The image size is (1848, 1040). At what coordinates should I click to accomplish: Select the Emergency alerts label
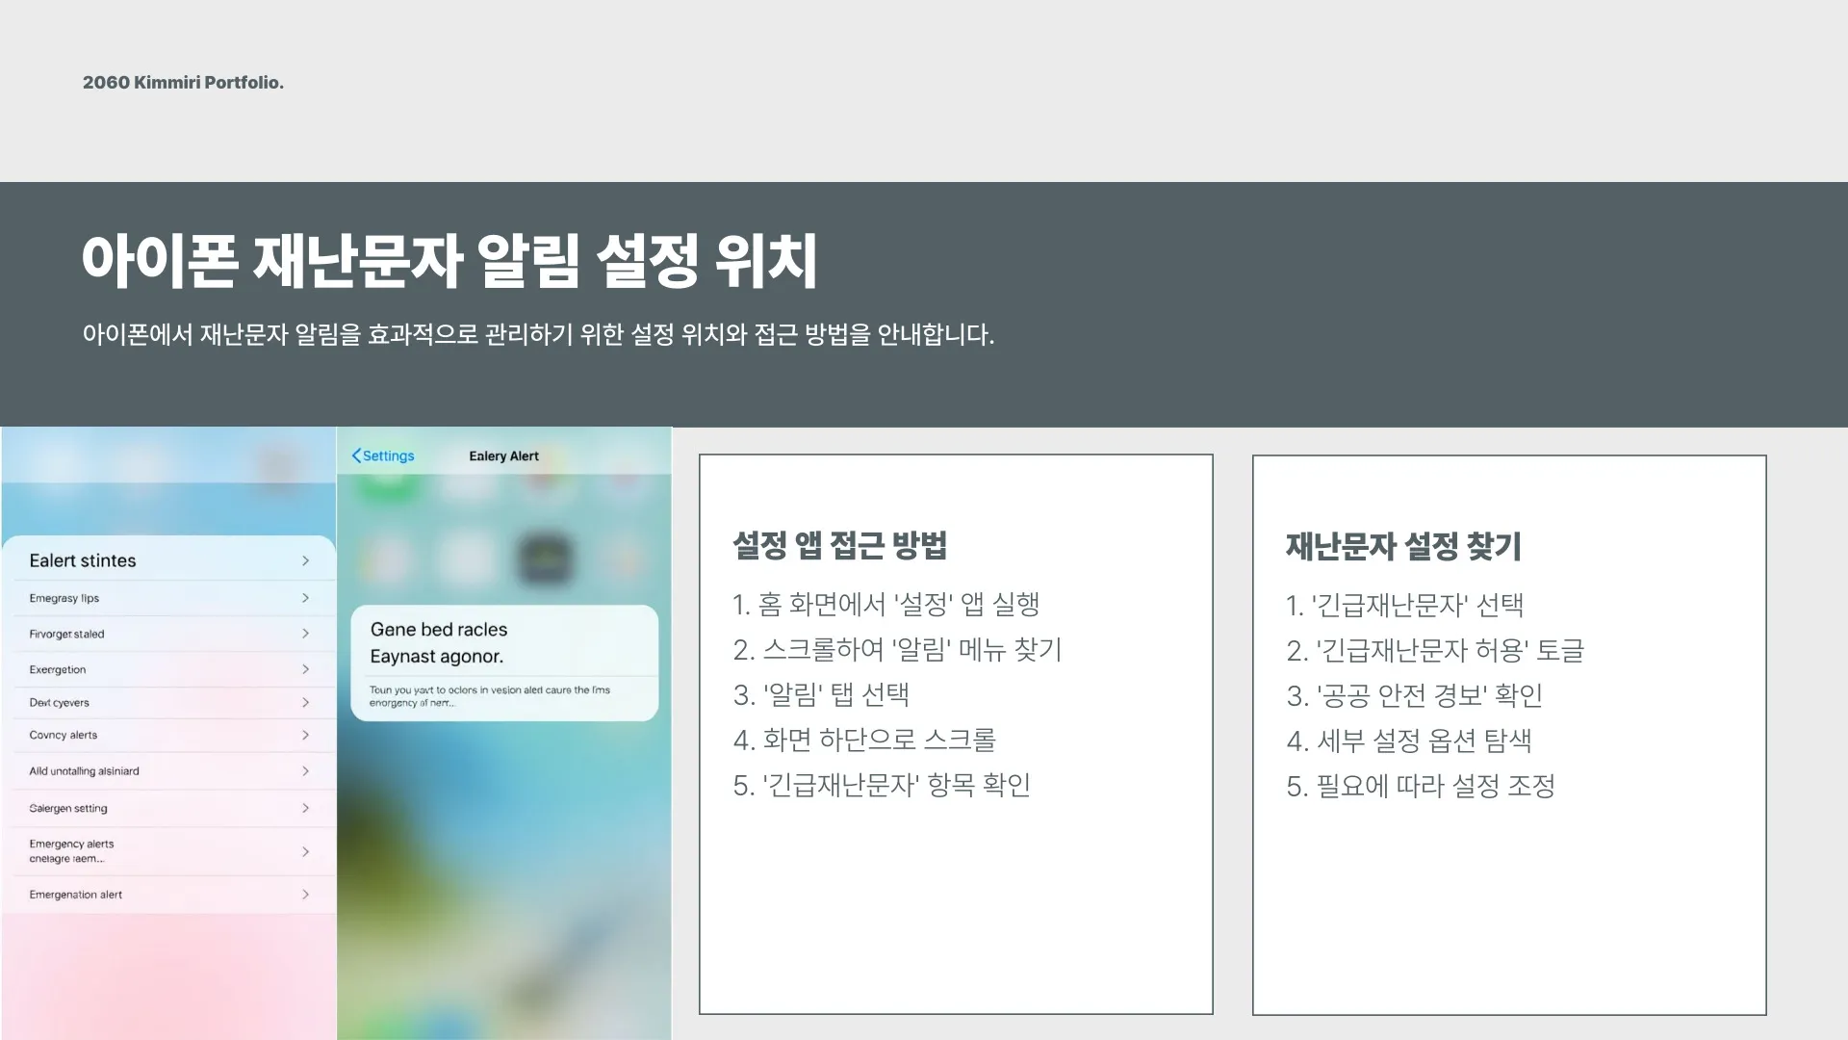(71, 851)
